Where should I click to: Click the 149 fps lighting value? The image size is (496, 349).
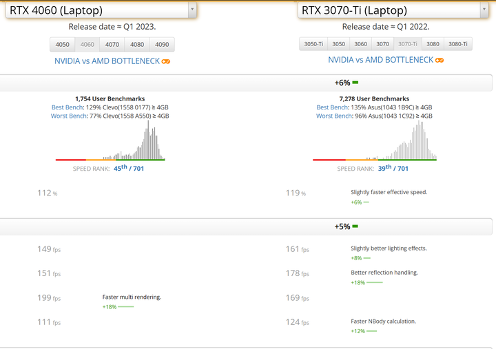coord(49,249)
